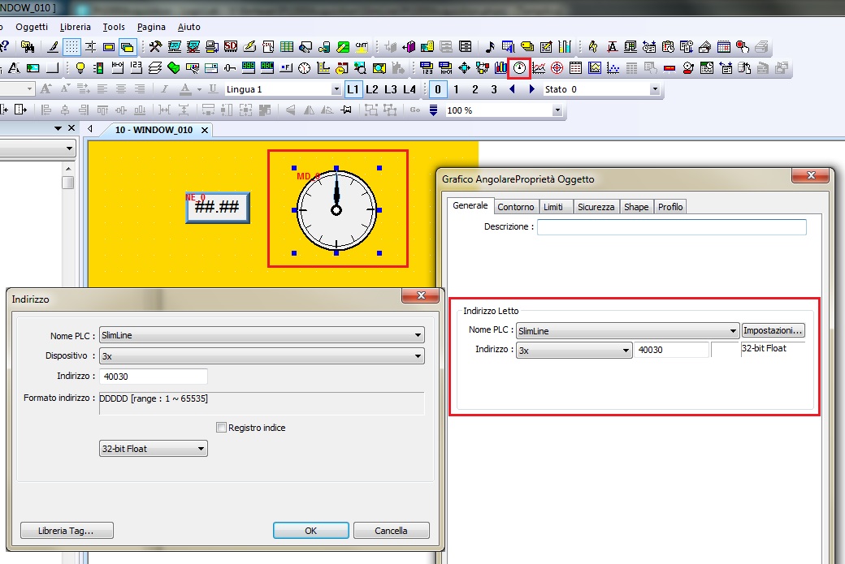The image size is (845, 564).
Task: Switch to the Shape tab
Action: [636, 207]
